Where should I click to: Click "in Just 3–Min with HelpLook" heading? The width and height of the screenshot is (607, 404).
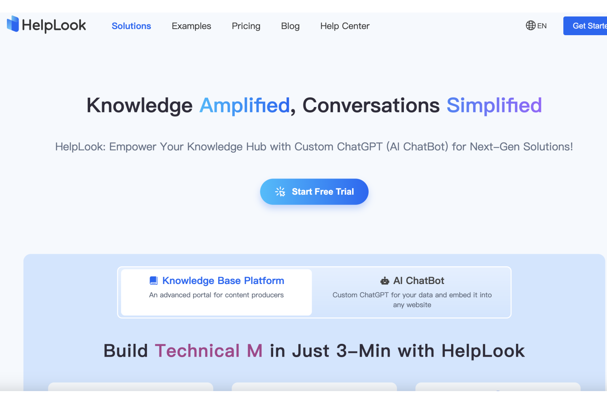click(397, 351)
